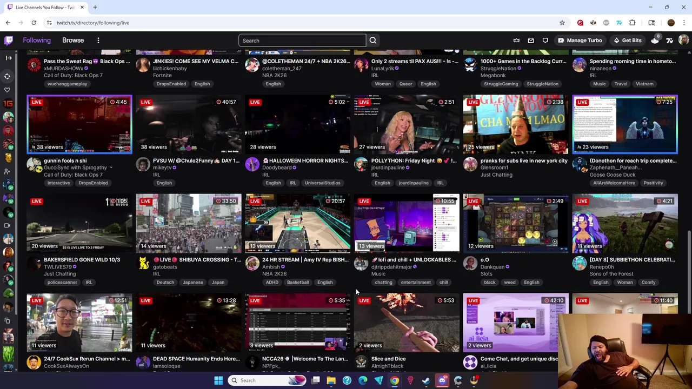
Task: Click the browser address bar URL
Action: (93, 23)
